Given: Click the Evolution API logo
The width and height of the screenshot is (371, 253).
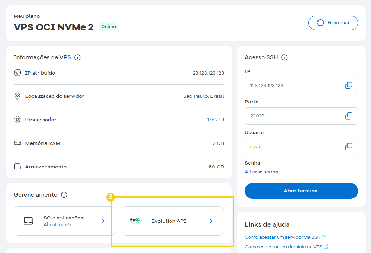Looking at the screenshot, I should 135,221.
